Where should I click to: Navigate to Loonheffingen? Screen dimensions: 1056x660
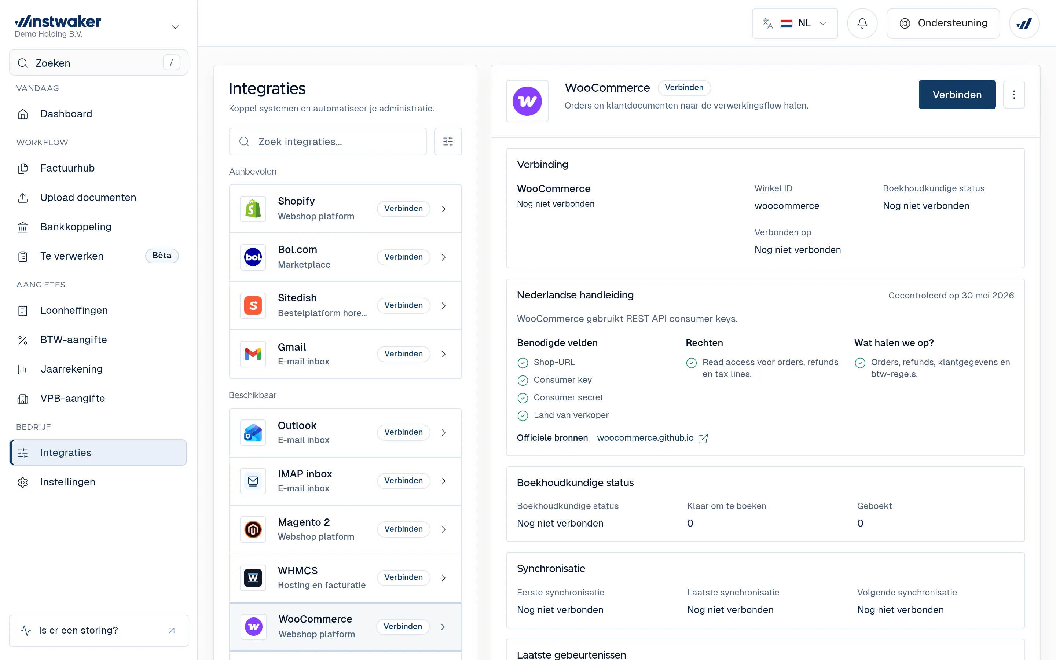point(98,310)
